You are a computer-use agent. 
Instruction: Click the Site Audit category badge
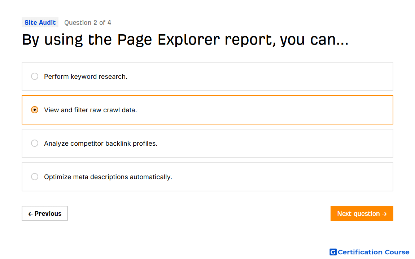click(40, 23)
